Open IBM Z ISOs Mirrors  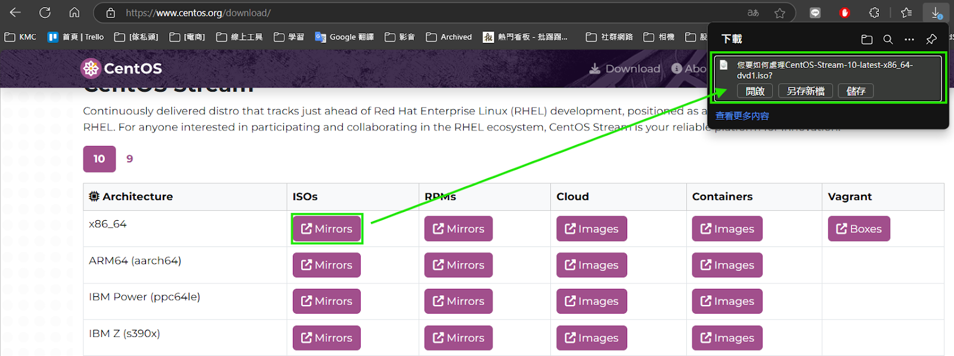click(327, 338)
